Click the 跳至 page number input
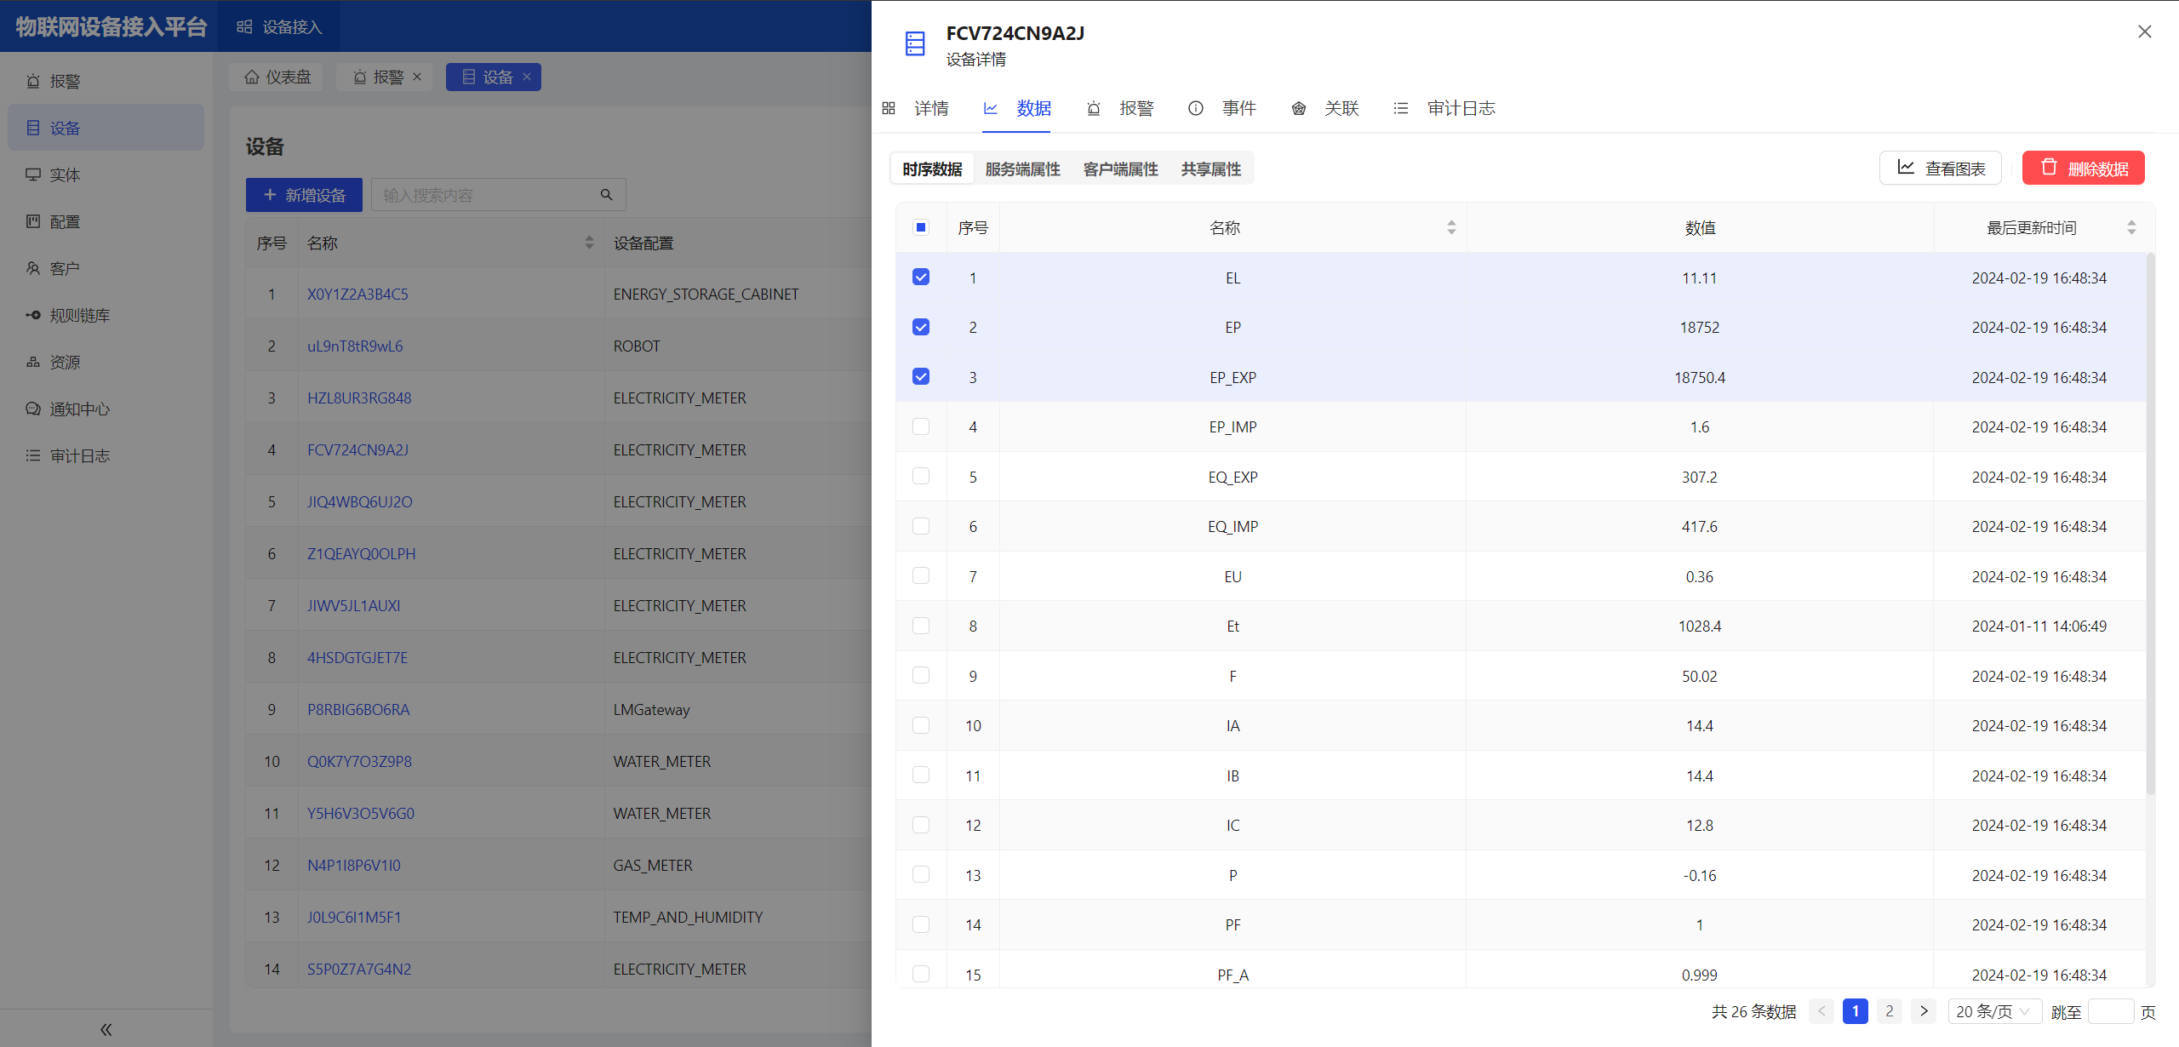 pyautogui.click(x=2110, y=1011)
